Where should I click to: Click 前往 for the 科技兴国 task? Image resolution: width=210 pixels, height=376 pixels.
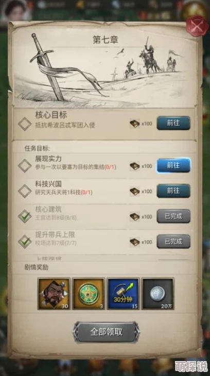click(173, 191)
